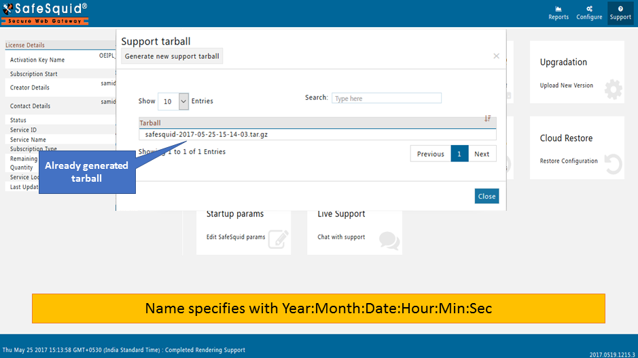The width and height of the screenshot is (638, 358).
Task: Go to Next page
Action: coord(482,154)
